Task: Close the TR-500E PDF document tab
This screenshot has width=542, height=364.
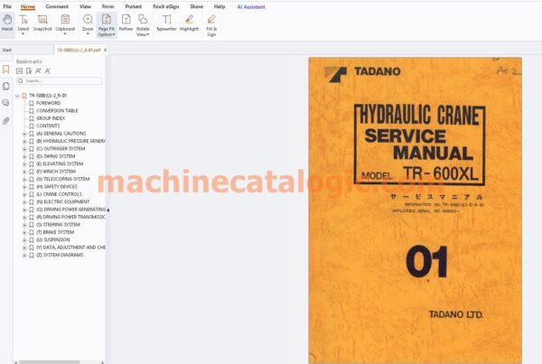Action: point(106,50)
